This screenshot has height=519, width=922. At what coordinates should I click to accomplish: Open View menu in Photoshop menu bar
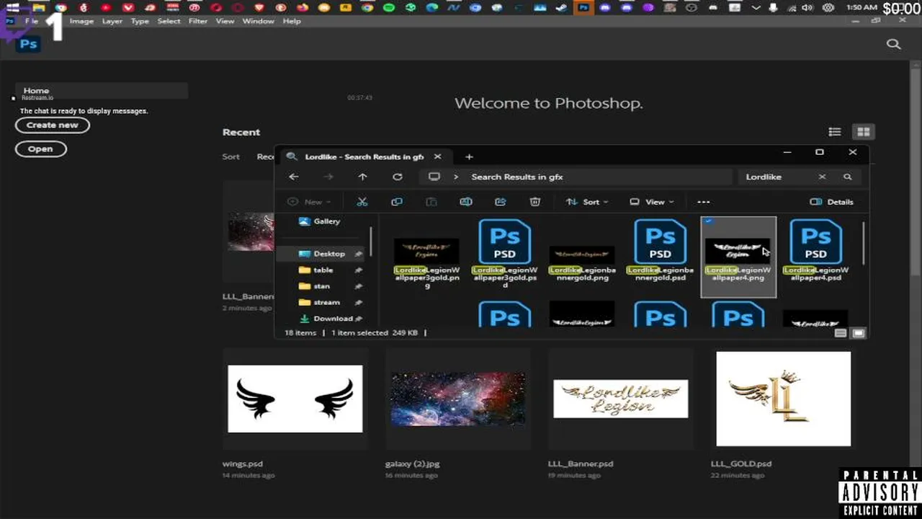point(225,21)
